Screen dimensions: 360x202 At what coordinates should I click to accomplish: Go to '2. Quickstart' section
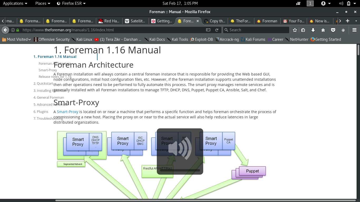pos(43,83)
